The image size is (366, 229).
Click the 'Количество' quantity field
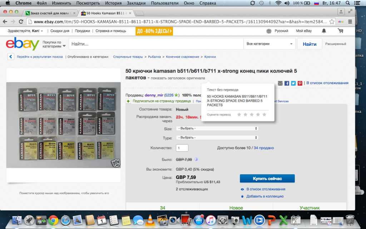[x=182, y=148]
